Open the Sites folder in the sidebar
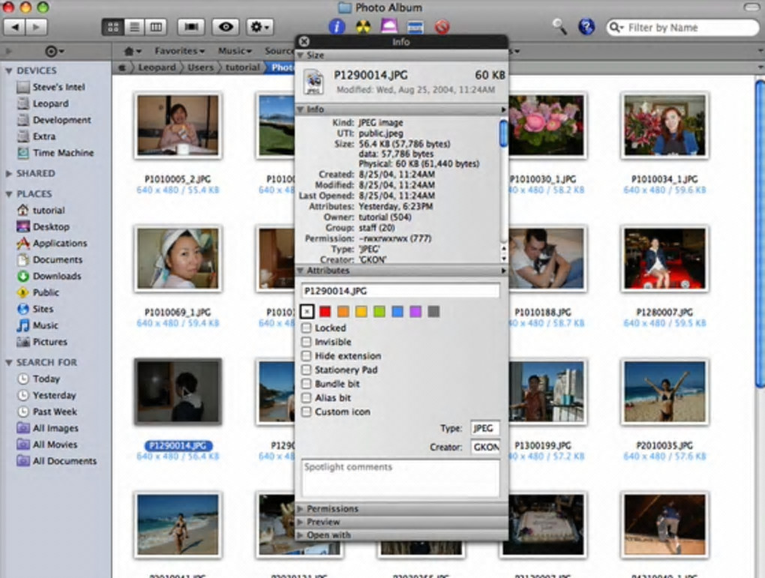The height and width of the screenshot is (578, 765). 35,309
